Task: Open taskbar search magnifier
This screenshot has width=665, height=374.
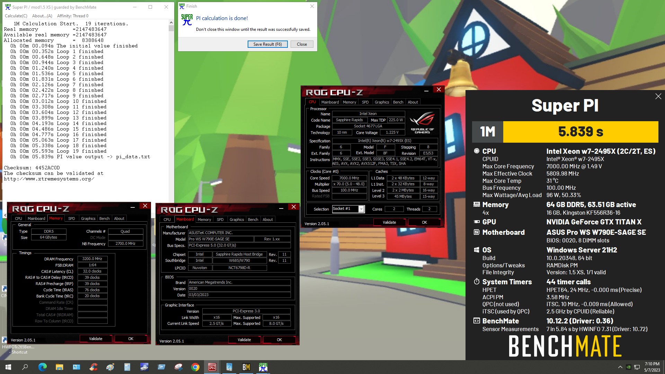Action: [25, 367]
